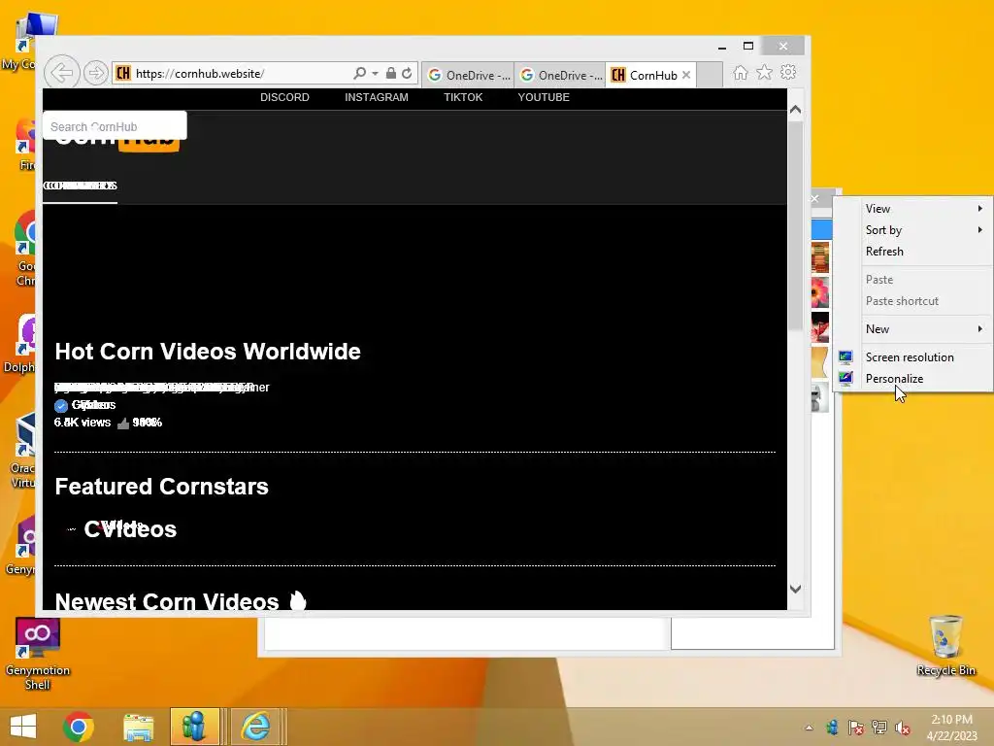Click the search magnifier in address bar
The width and height of the screenshot is (994, 746).
point(359,73)
